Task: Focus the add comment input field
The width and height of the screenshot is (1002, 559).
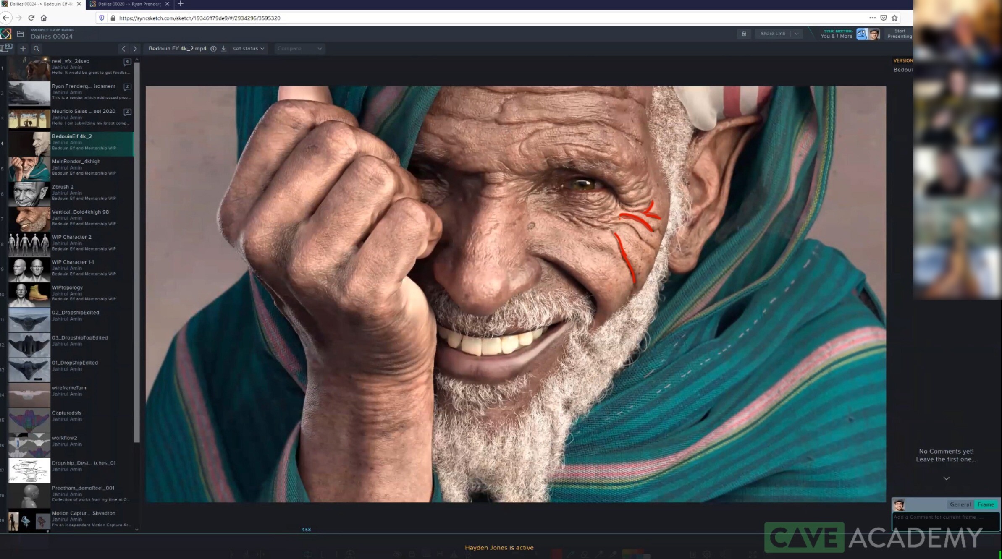Action: coord(946,521)
